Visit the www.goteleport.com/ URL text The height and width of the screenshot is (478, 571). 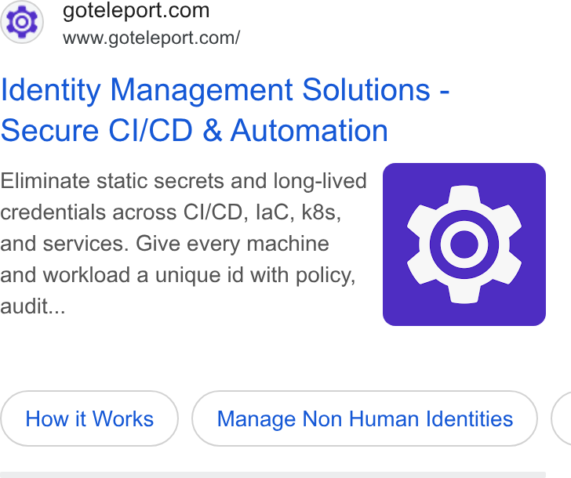click(x=151, y=38)
